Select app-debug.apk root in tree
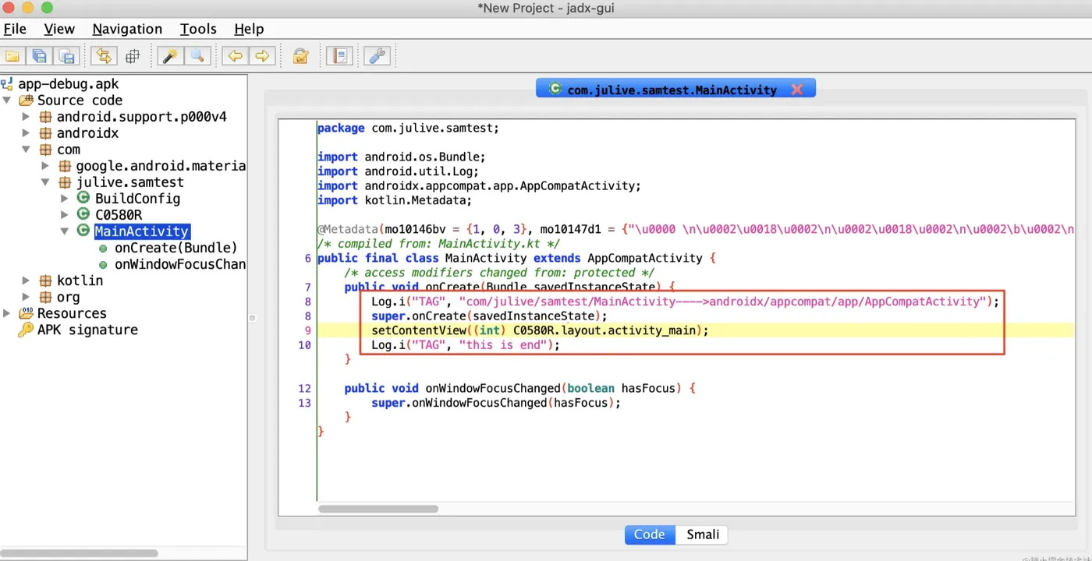Screen dimensions: 1092x561 68,84
